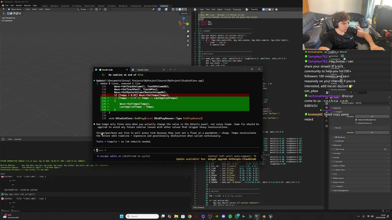Open Google Chrome from the taskbar
Screen dimensions: 392x220
190,216
